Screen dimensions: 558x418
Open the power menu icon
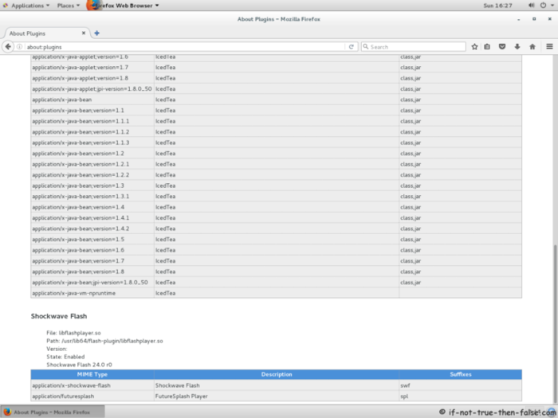pos(543,6)
